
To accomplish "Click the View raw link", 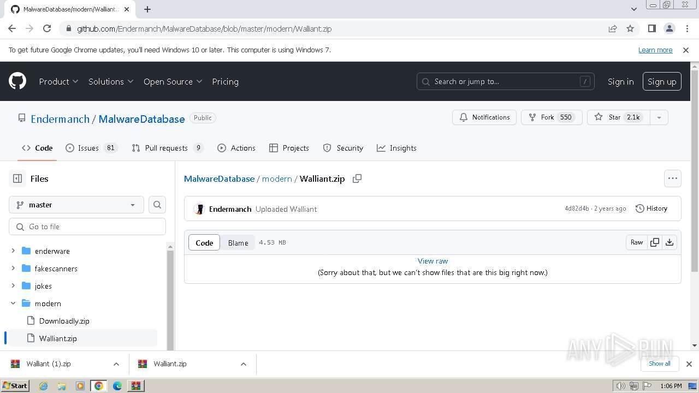I will pyautogui.click(x=433, y=261).
